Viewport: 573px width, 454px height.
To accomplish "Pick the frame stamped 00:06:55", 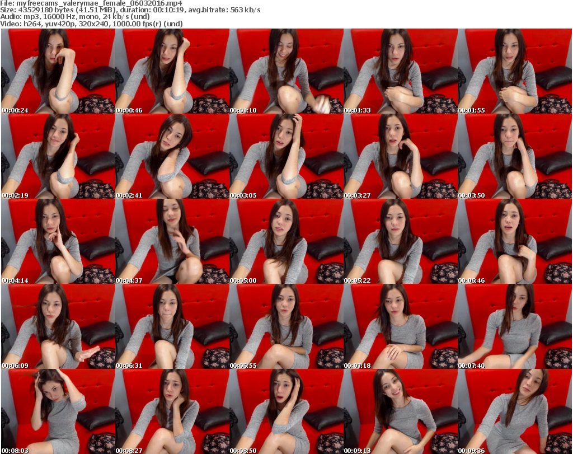I will click(x=286, y=326).
